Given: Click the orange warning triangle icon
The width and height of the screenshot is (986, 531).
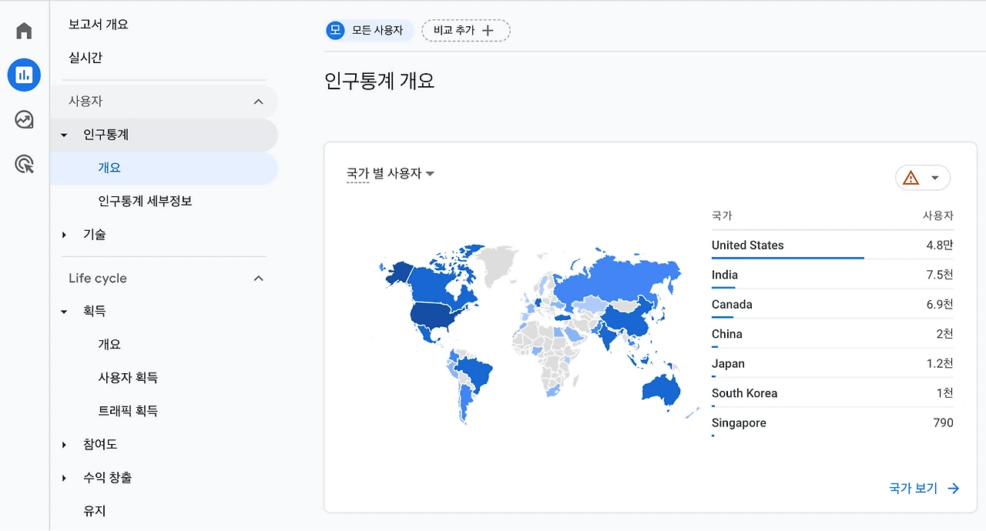Looking at the screenshot, I should (x=911, y=178).
